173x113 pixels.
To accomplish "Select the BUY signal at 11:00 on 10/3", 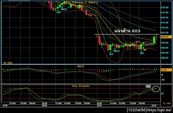I will 111,54.
